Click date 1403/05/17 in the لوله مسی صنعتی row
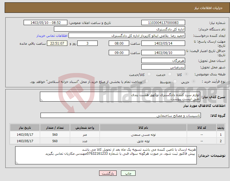 tap(25, 135)
